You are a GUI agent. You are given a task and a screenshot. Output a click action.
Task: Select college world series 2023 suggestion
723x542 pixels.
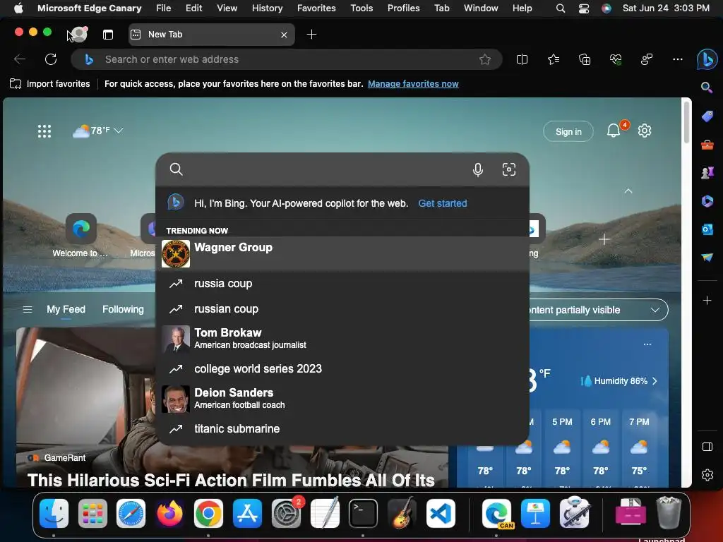click(342, 368)
